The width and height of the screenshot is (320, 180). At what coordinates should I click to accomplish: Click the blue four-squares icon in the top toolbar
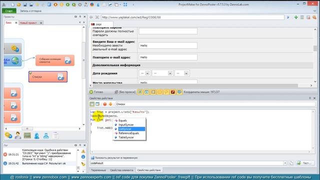125,4
